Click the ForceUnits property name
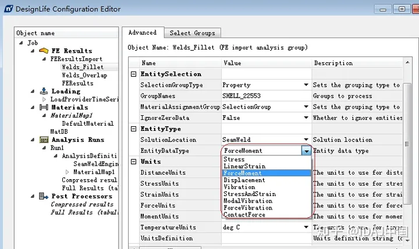This screenshot has width=419, height=249. point(158,205)
